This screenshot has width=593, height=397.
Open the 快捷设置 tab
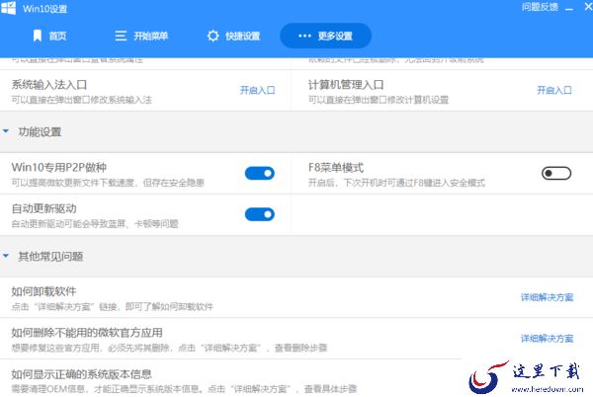coord(233,36)
